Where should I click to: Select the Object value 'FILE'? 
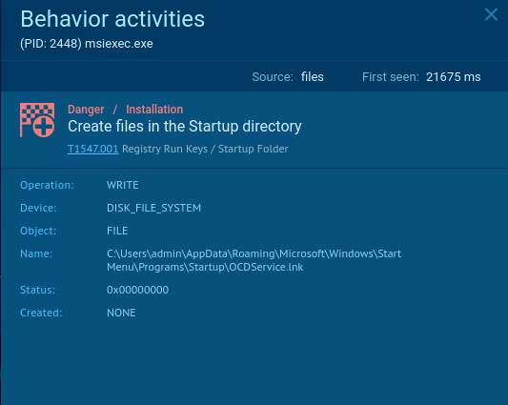click(117, 231)
